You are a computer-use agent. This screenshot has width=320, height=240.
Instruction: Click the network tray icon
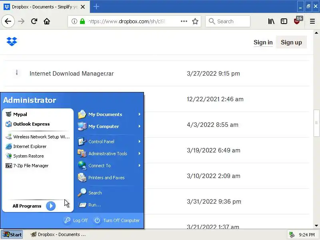click(x=292, y=234)
